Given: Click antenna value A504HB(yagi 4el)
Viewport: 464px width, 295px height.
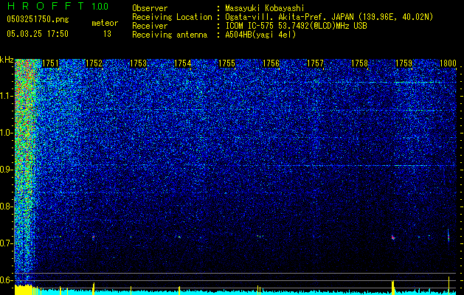Looking at the screenshot, I should (260, 35).
